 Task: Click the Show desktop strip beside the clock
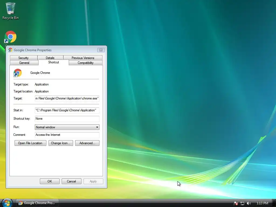pyautogui.click(x=274, y=203)
